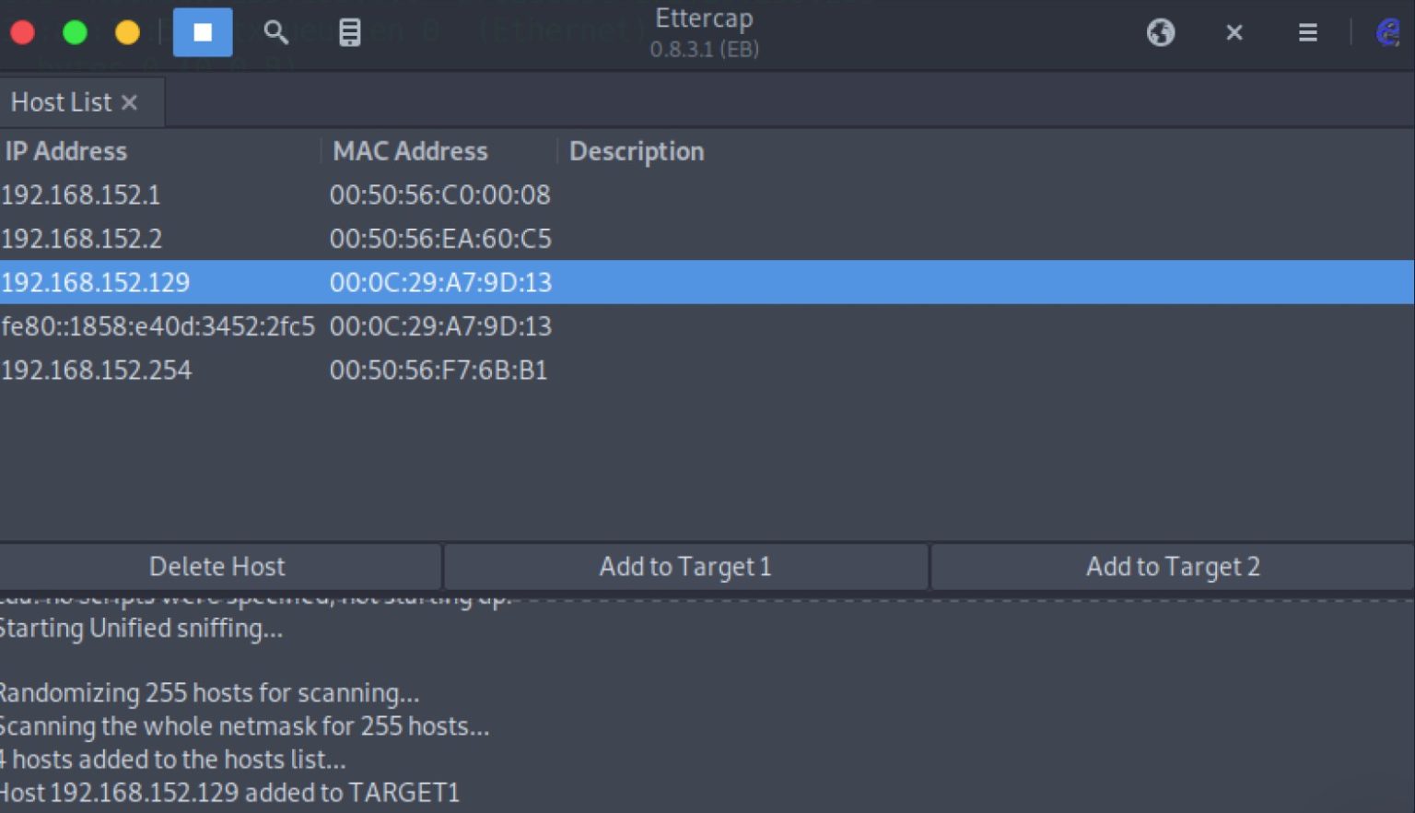Open the Ettercap hamburger menu

pyautogui.click(x=1307, y=32)
